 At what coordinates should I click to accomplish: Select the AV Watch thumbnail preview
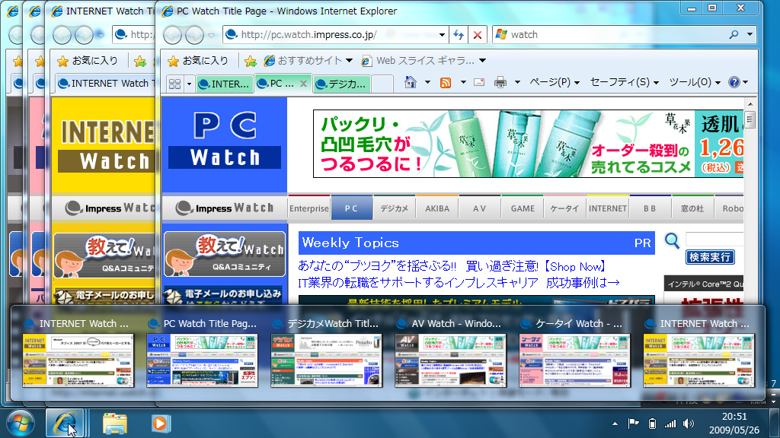[x=450, y=360]
